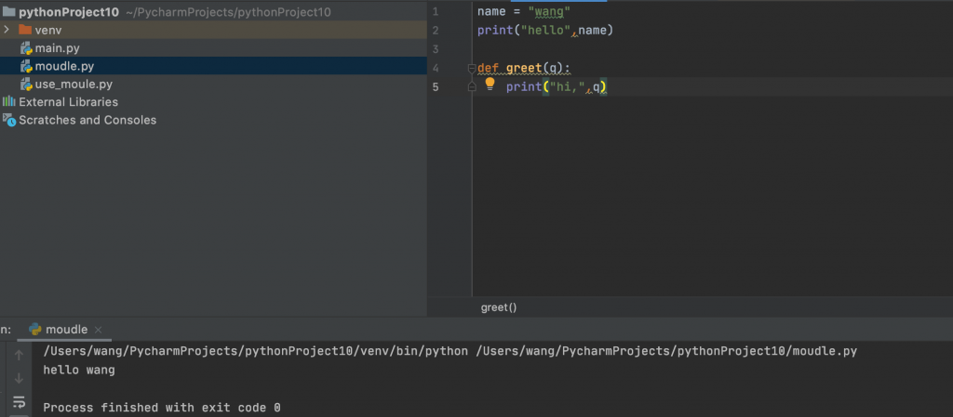
Task: Close the moudle run tab
Action: 98,330
